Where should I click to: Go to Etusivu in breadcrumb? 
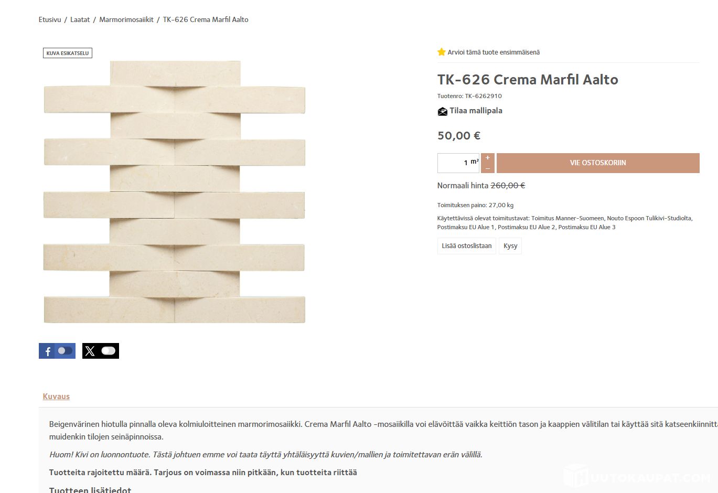click(50, 19)
